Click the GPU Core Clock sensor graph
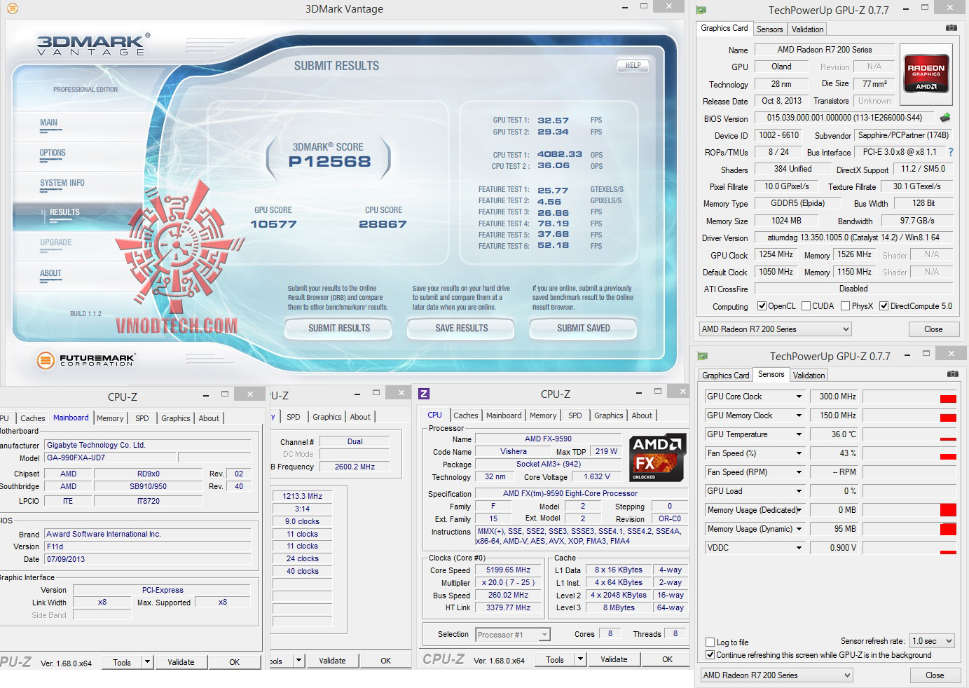 909,397
